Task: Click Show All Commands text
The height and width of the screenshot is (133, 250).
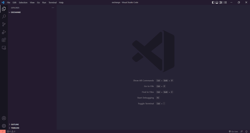Action: click(x=143, y=80)
